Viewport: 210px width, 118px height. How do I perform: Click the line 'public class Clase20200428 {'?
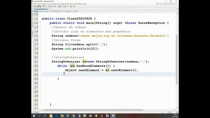[69, 19]
